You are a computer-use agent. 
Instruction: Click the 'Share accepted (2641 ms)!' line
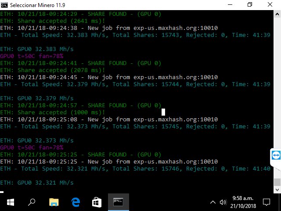click(52, 21)
